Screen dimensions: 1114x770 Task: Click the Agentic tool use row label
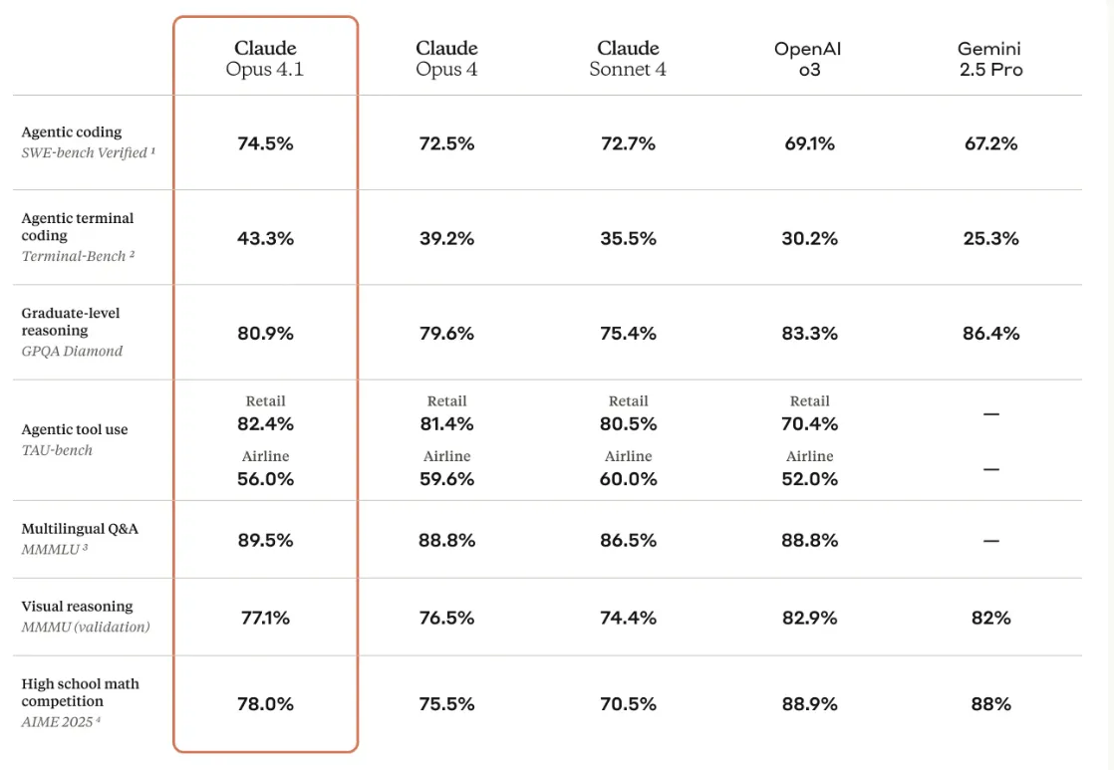[75, 429]
